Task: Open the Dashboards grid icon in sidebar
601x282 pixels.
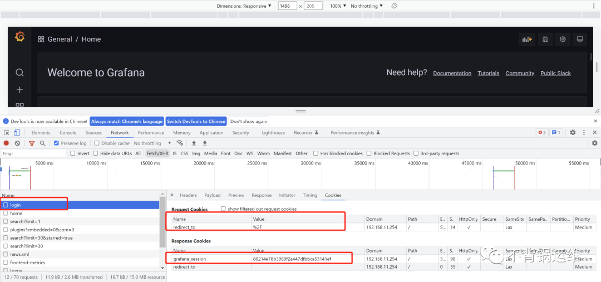Action: (x=19, y=105)
